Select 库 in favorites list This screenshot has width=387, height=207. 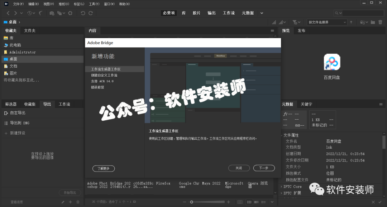42,38
